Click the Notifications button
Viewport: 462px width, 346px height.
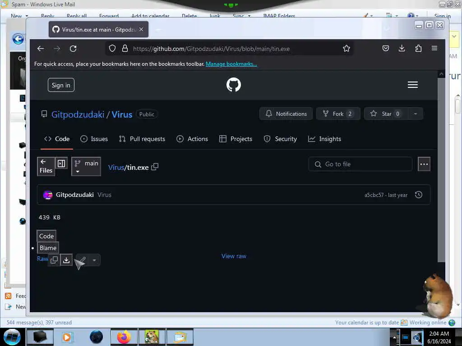(x=286, y=114)
